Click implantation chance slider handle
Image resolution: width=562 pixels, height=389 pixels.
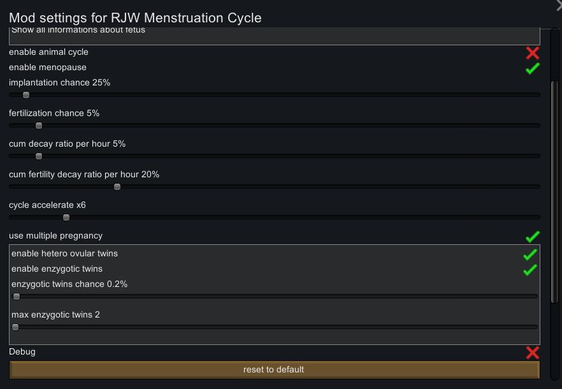pyautogui.click(x=26, y=95)
